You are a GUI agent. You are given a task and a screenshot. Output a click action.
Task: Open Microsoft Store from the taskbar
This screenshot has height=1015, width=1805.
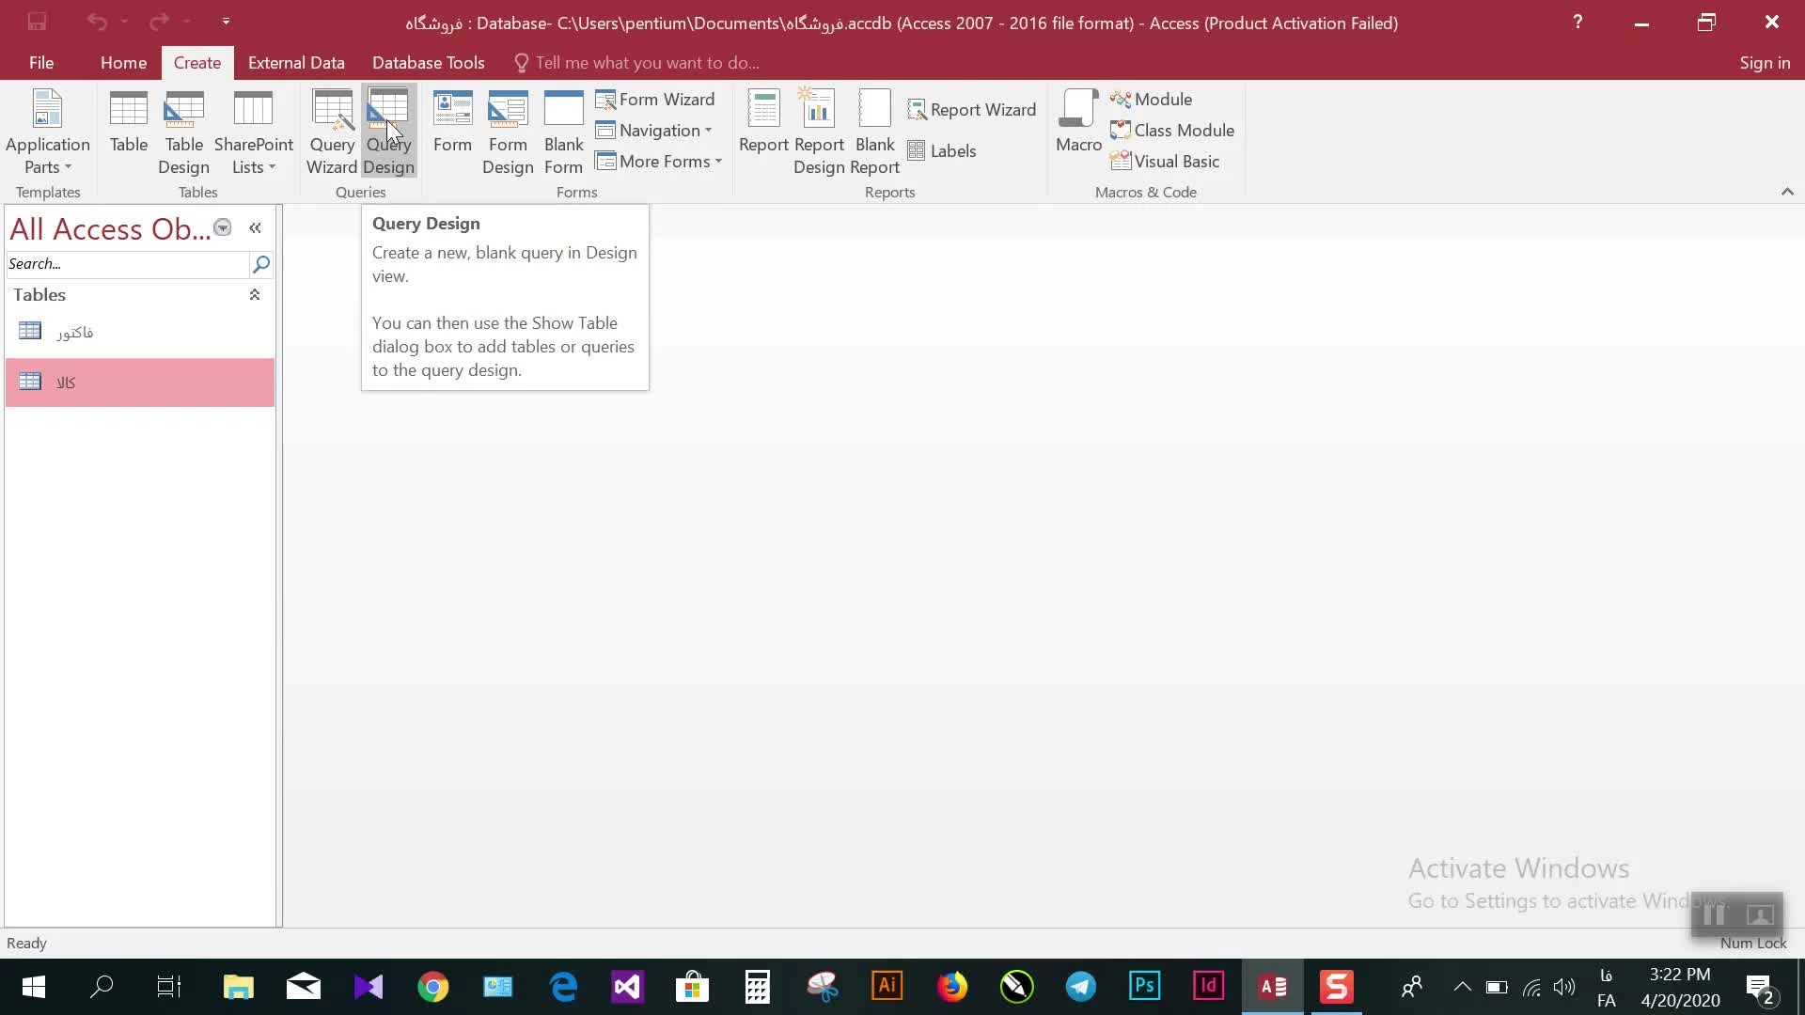tap(692, 987)
